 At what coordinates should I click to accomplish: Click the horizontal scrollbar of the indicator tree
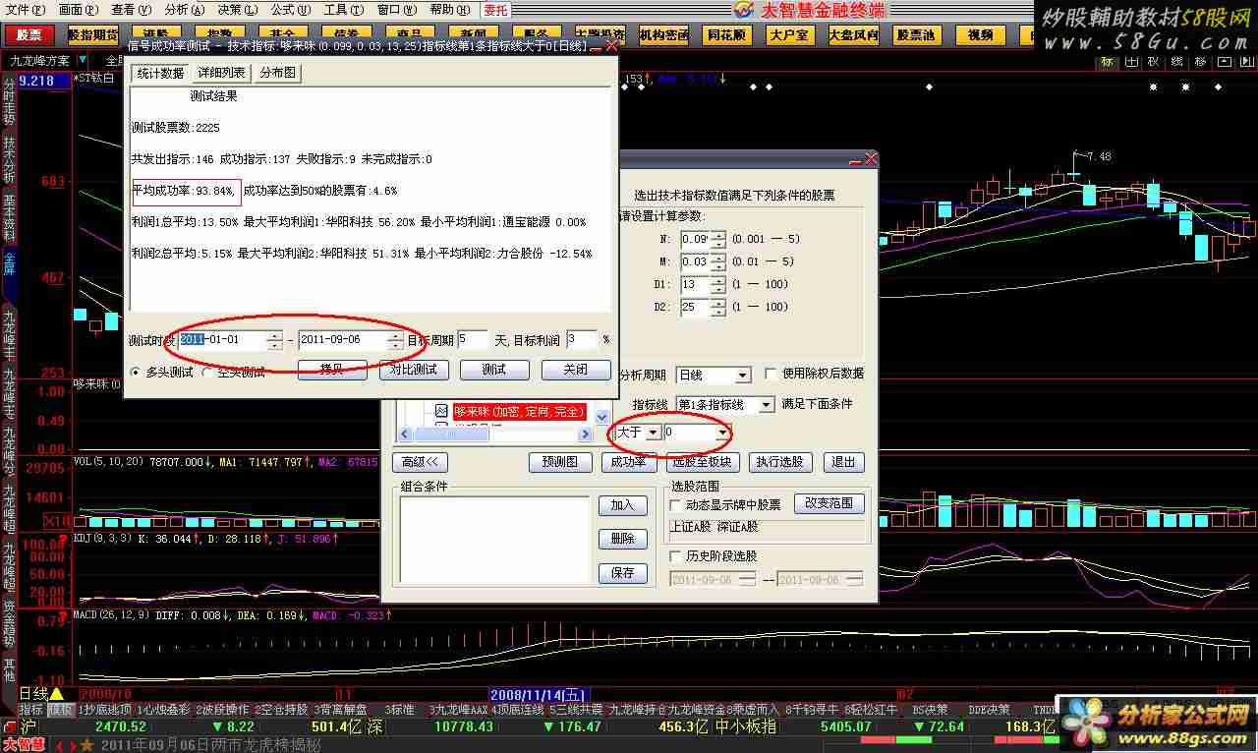494,434
